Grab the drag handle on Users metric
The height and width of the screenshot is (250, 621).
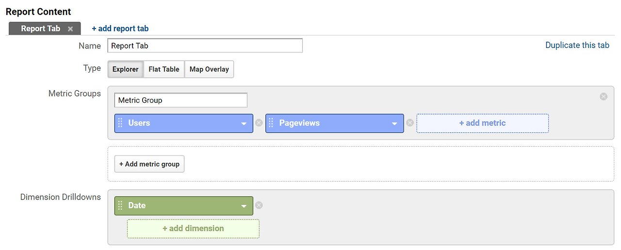120,123
